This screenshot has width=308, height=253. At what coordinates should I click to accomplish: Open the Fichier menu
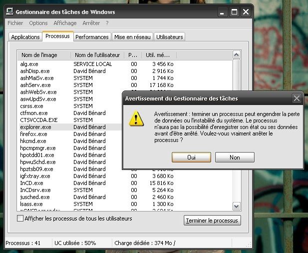click(x=15, y=23)
